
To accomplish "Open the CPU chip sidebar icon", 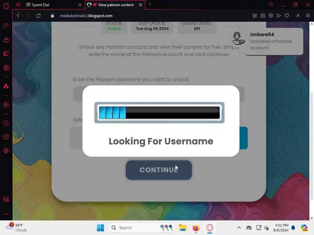I will point(6,68).
